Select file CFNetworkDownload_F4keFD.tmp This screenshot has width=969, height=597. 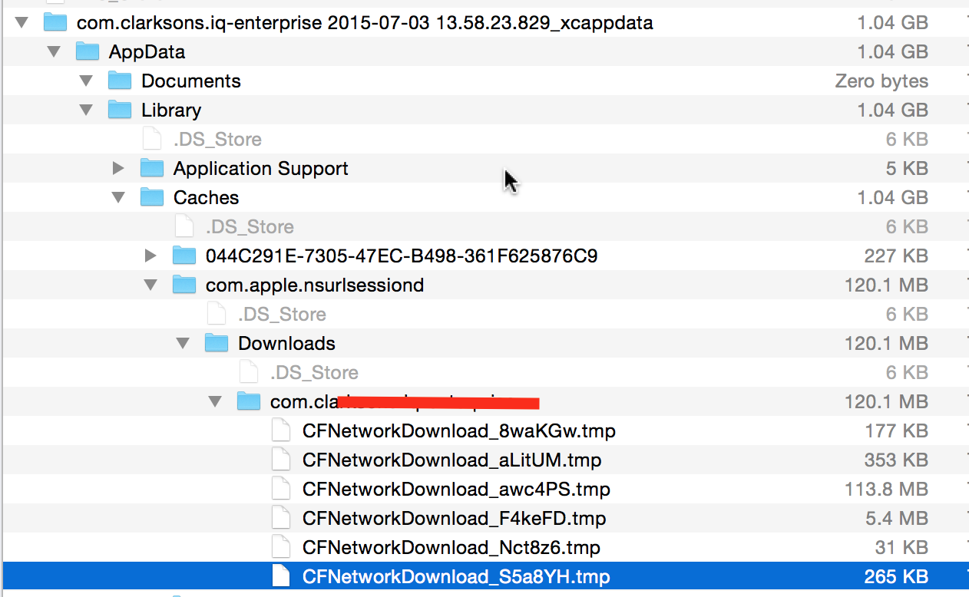click(x=454, y=519)
